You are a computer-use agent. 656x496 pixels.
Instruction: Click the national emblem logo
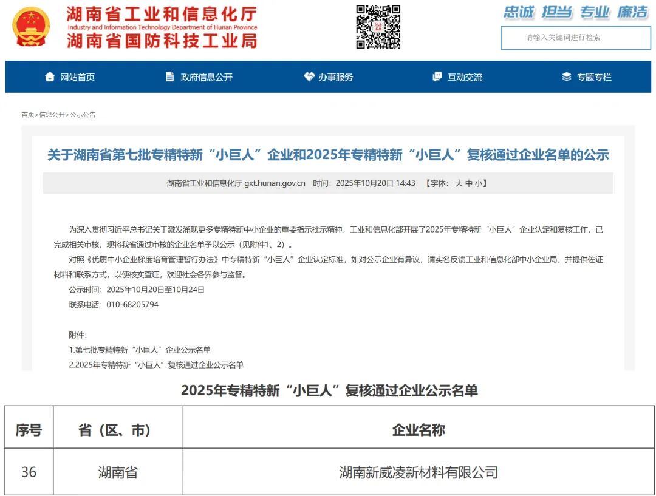click(32, 27)
